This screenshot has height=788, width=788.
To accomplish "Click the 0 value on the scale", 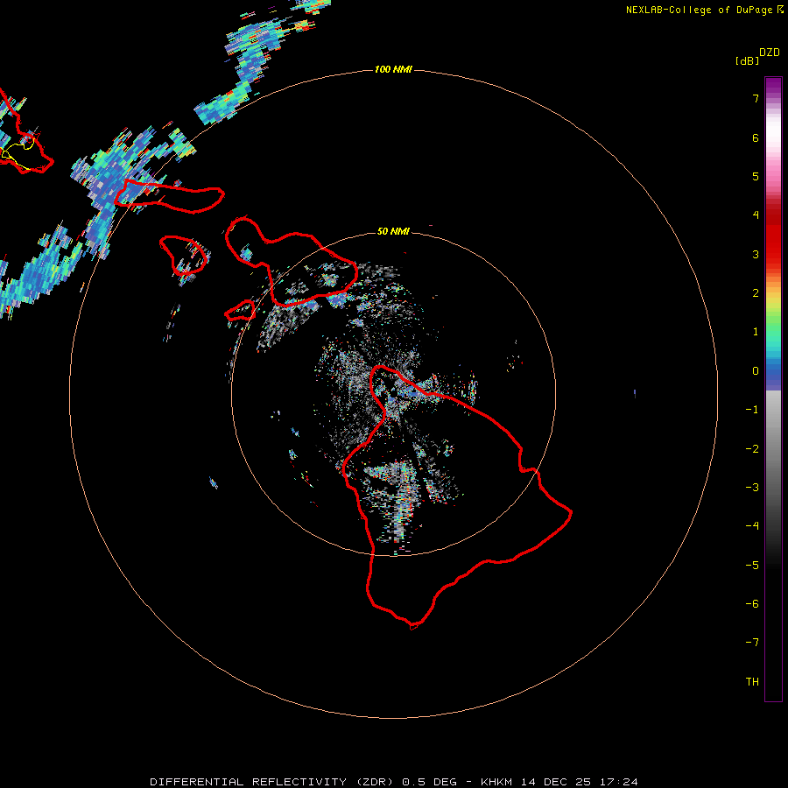I will pyautogui.click(x=756, y=371).
